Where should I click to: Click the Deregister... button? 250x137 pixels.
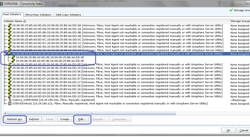click(x=121, y=119)
